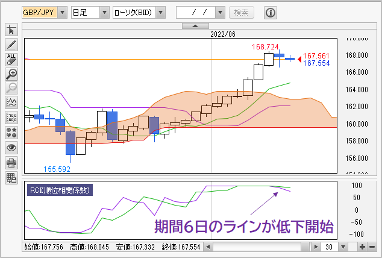Toggle the eye visibility icon
The height and width of the screenshot is (258, 382).
[x=11, y=148]
